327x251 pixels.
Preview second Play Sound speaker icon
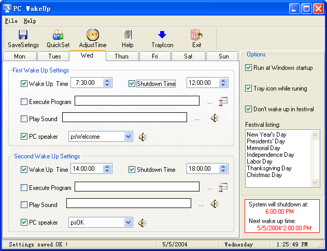(215, 204)
